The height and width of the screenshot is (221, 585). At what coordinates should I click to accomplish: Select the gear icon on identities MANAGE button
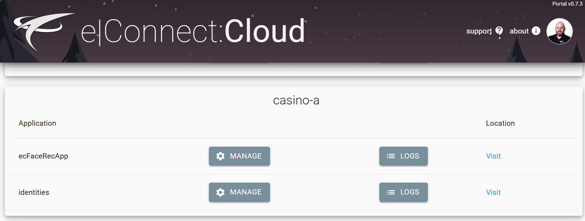pyautogui.click(x=220, y=192)
